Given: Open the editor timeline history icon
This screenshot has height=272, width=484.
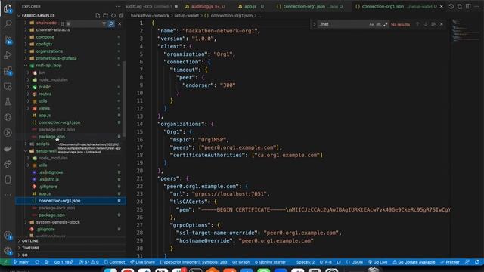Looking at the screenshot, I should [x=451, y=6].
